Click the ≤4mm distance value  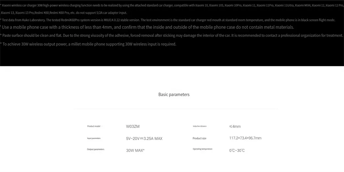pos(235,127)
